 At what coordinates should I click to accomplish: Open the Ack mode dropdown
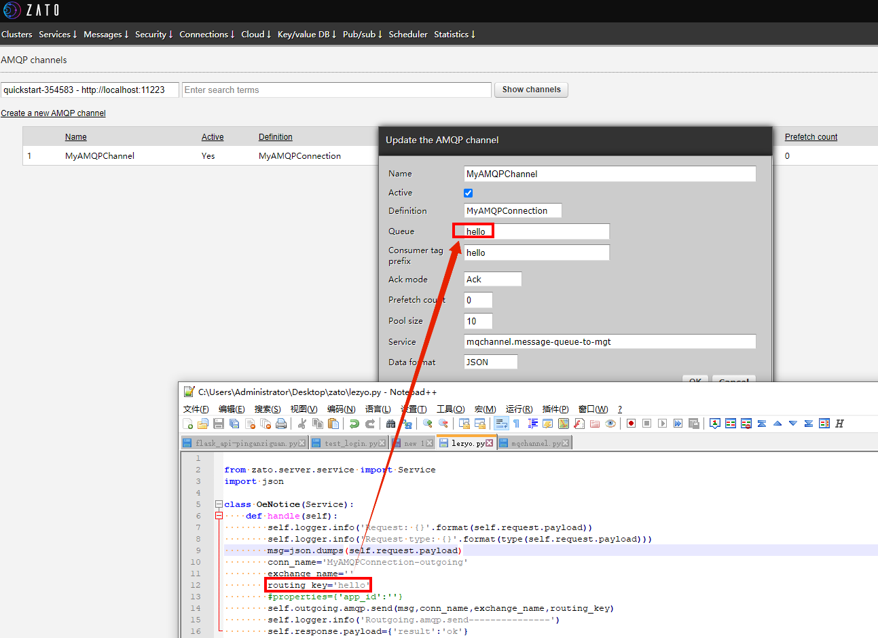click(493, 279)
